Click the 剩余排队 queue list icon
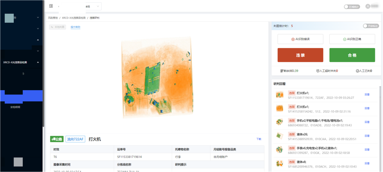Screen dimensions: 383x172 282,71
